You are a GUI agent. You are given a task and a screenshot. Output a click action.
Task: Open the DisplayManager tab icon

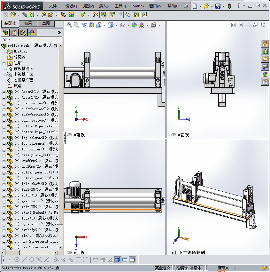click(x=32, y=33)
